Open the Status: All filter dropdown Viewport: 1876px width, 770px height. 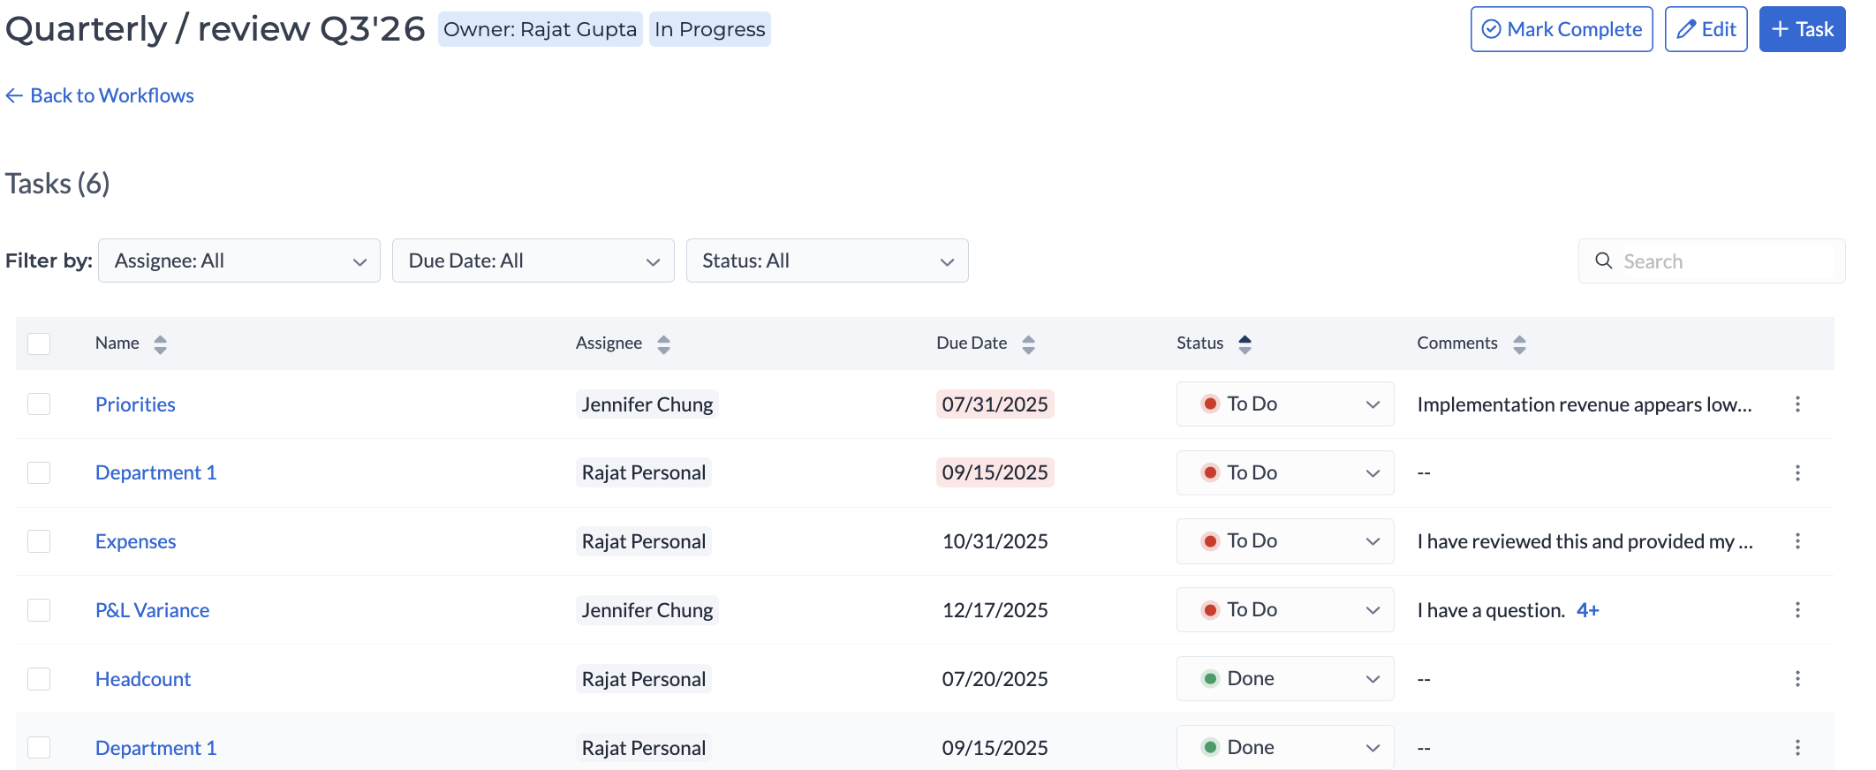[827, 261]
